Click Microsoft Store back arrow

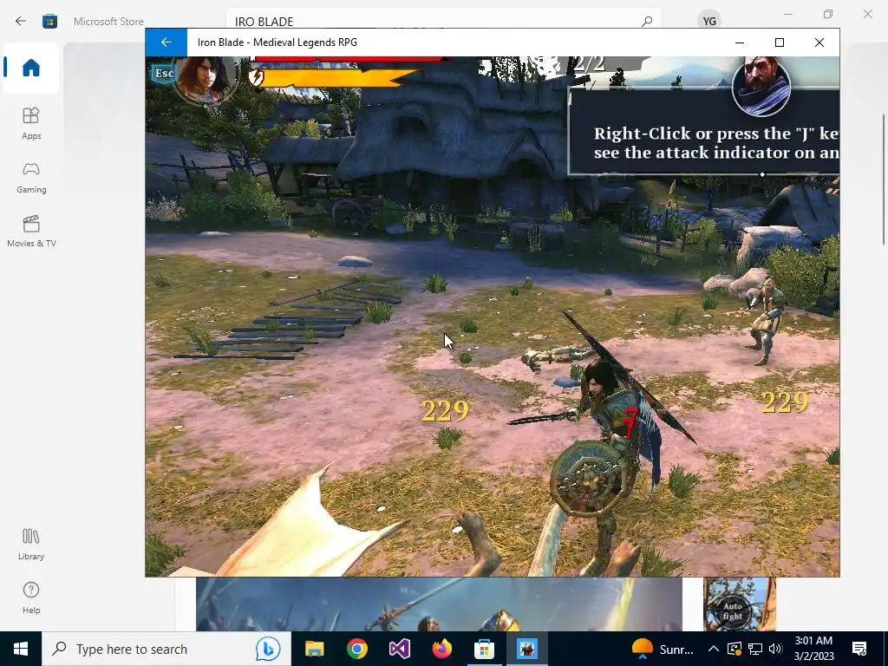(21, 21)
